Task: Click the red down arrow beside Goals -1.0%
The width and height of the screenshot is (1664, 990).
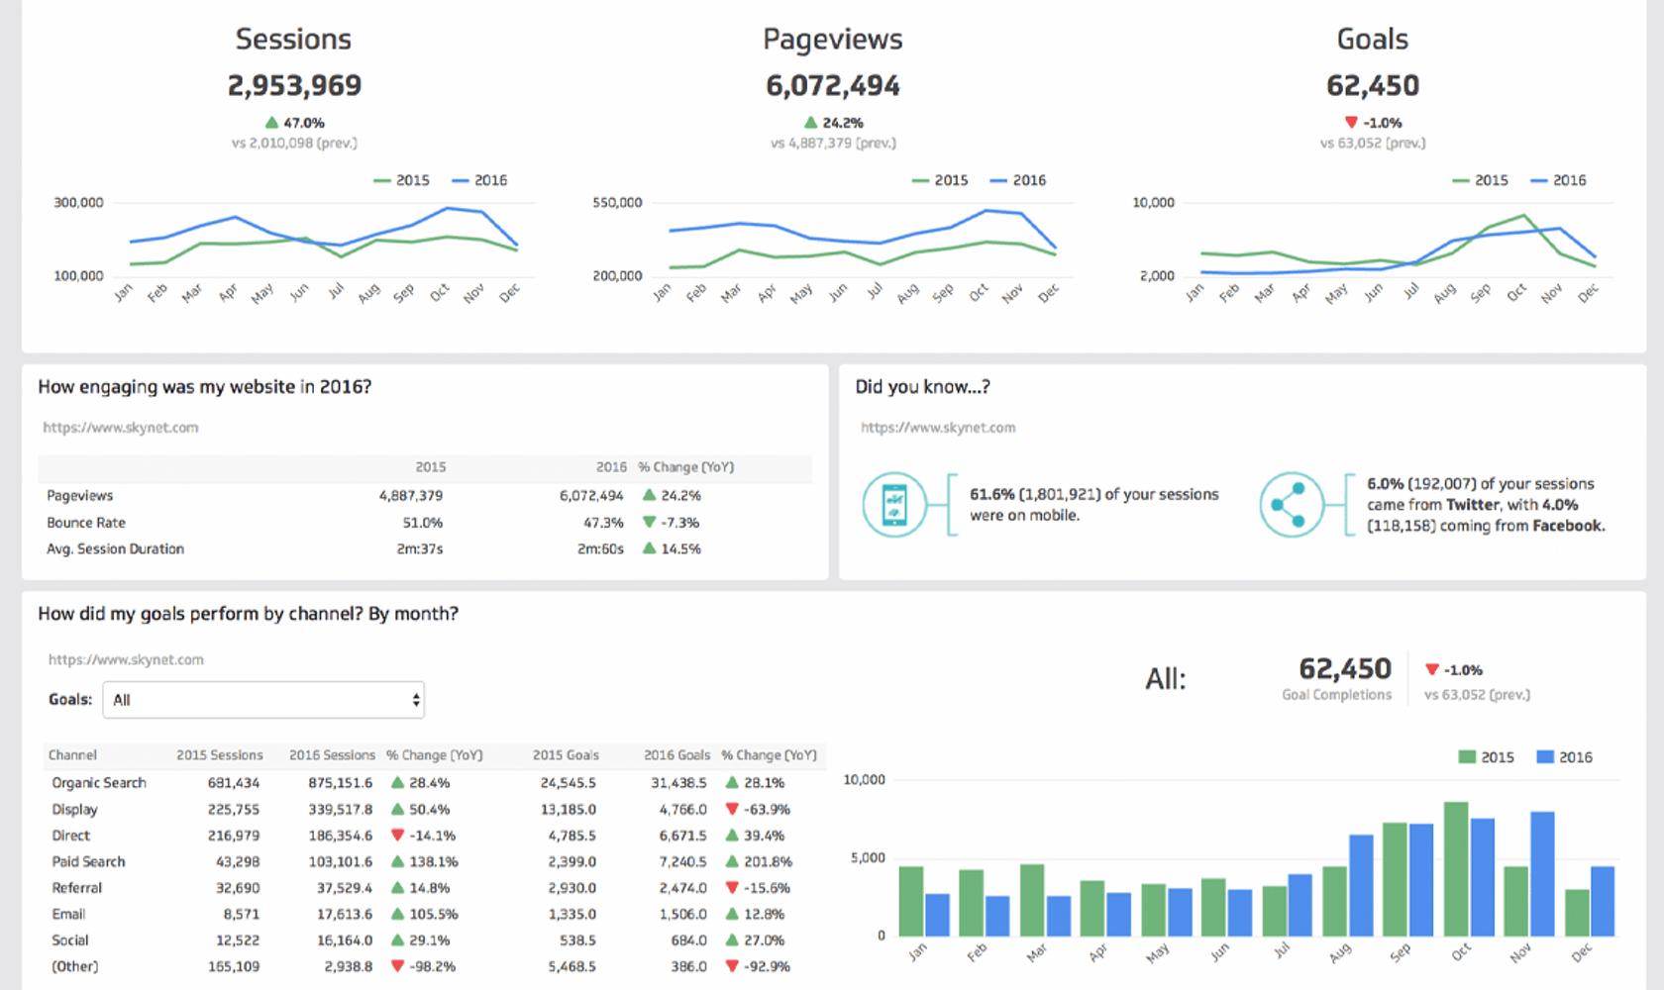Action: point(1350,123)
